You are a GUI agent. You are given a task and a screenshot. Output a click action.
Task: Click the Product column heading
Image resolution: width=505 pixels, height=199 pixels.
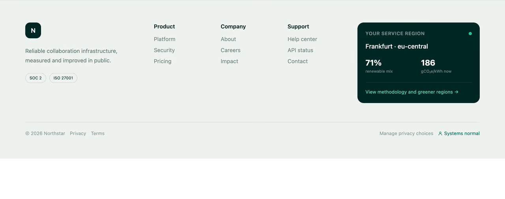click(164, 26)
